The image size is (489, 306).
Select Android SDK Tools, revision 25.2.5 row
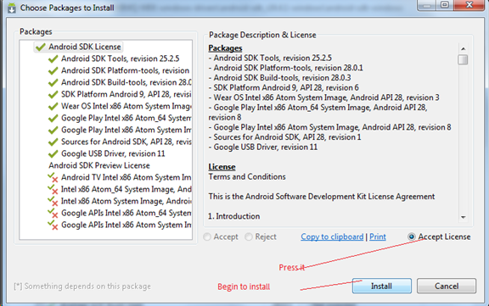pos(121,58)
